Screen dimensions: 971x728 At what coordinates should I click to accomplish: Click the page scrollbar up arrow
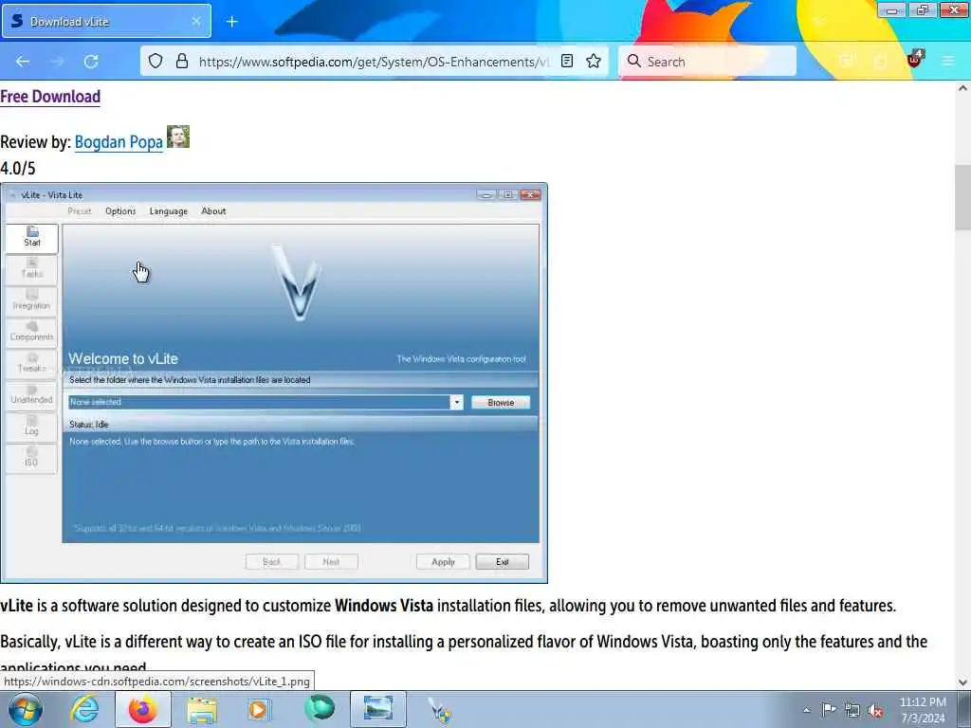pos(962,88)
